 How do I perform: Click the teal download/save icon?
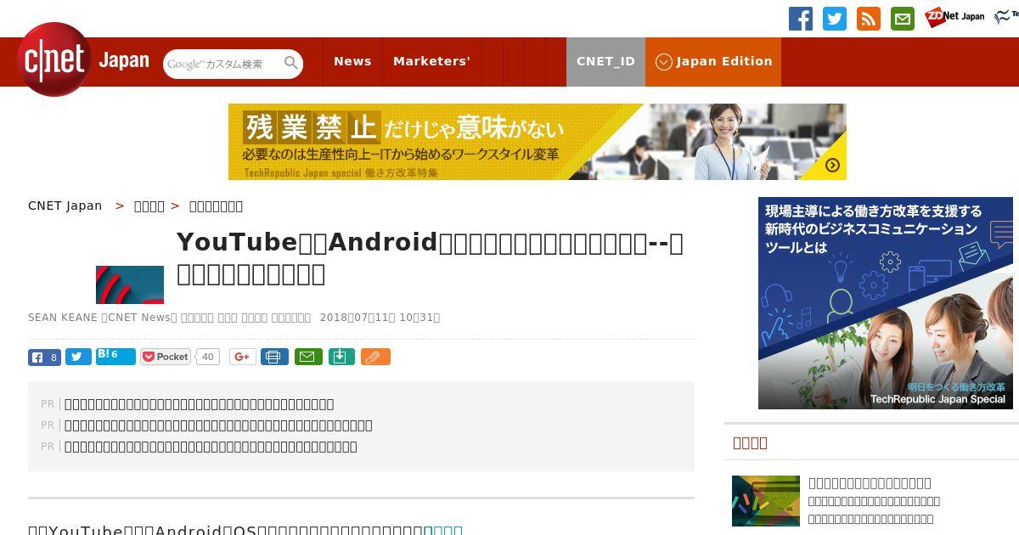341,357
